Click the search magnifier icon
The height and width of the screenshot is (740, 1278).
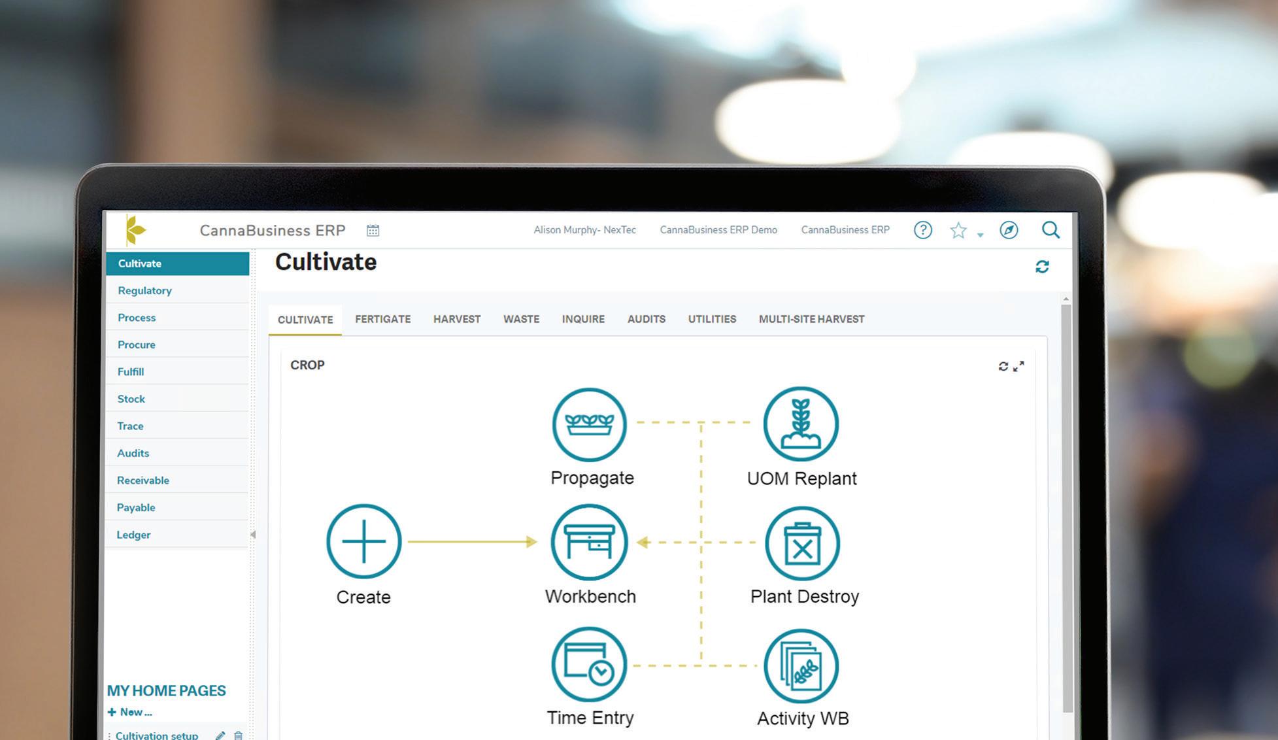pyautogui.click(x=1051, y=230)
